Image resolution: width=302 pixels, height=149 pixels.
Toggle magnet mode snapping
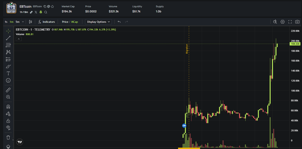coord(8,106)
